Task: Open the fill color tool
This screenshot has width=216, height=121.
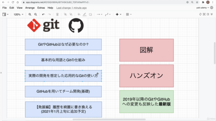Action: pyautogui.click(x=79, y=14)
